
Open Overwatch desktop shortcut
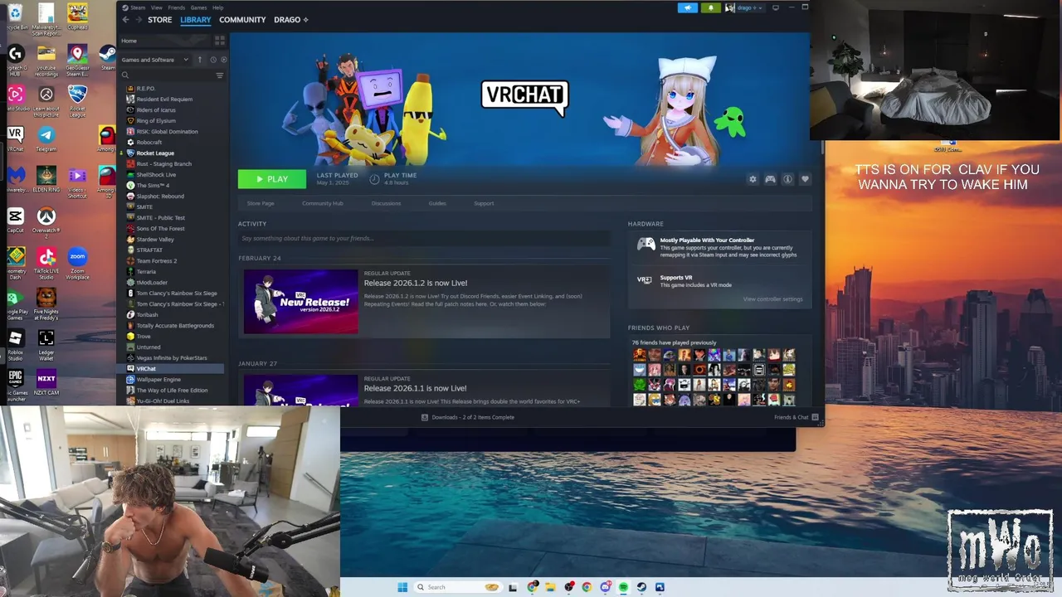[46, 221]
